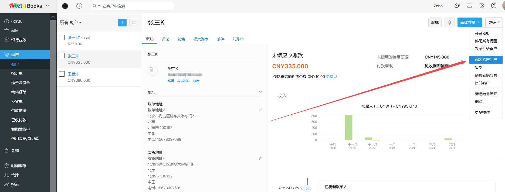The width and height of the screenshot is (505, 192).
Task: Click the 发送邮件 link under contact
Action: [x=184, y=81]
